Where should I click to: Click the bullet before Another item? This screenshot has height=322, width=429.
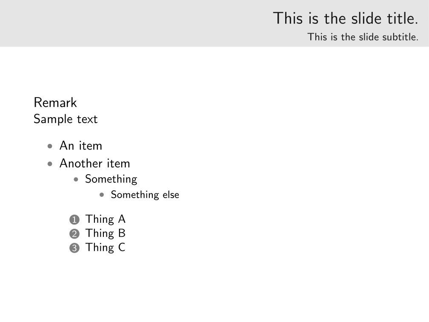coord(51,164)
